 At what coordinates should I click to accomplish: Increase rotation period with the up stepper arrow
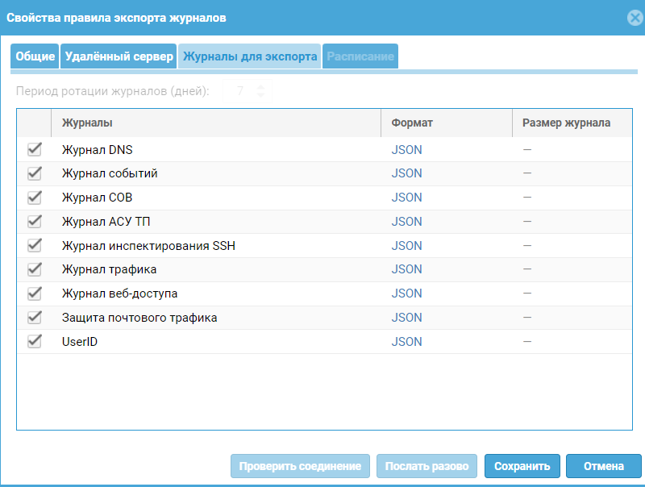pos(260,89)
